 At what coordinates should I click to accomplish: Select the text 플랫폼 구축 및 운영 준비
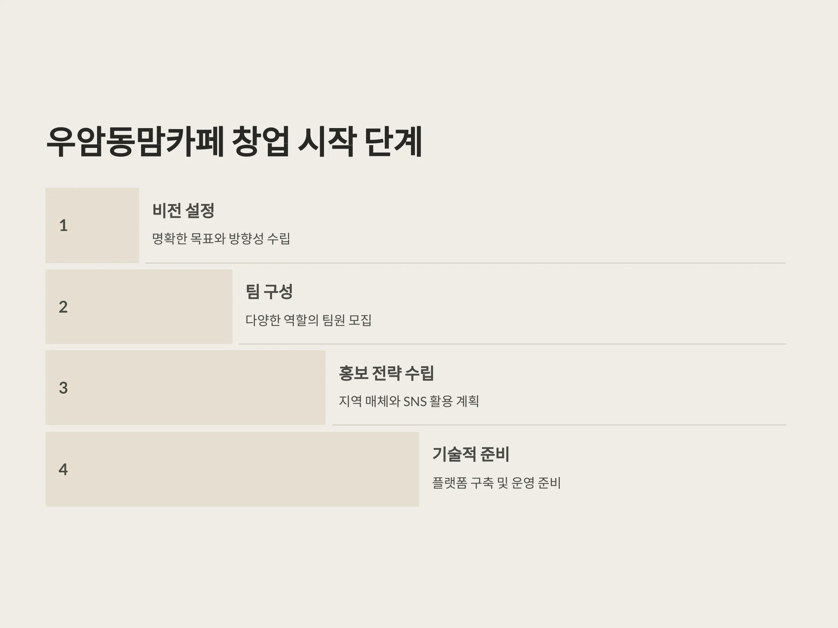pos(496,483)
